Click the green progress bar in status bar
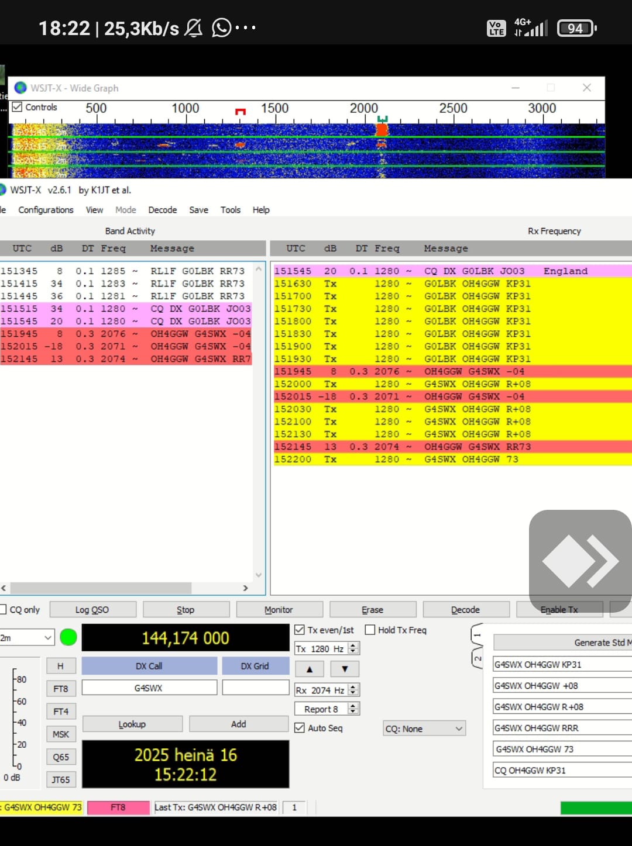The height and width of the screenshot is (846, 632). click(x=596, y=807)
